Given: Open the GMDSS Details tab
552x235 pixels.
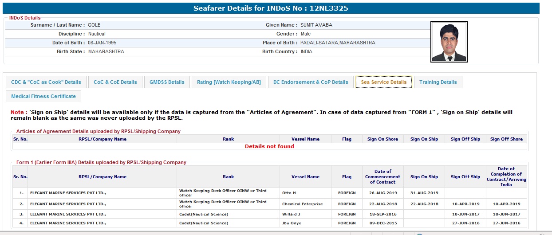Looking at the screenshot, I should click(167, 82).
